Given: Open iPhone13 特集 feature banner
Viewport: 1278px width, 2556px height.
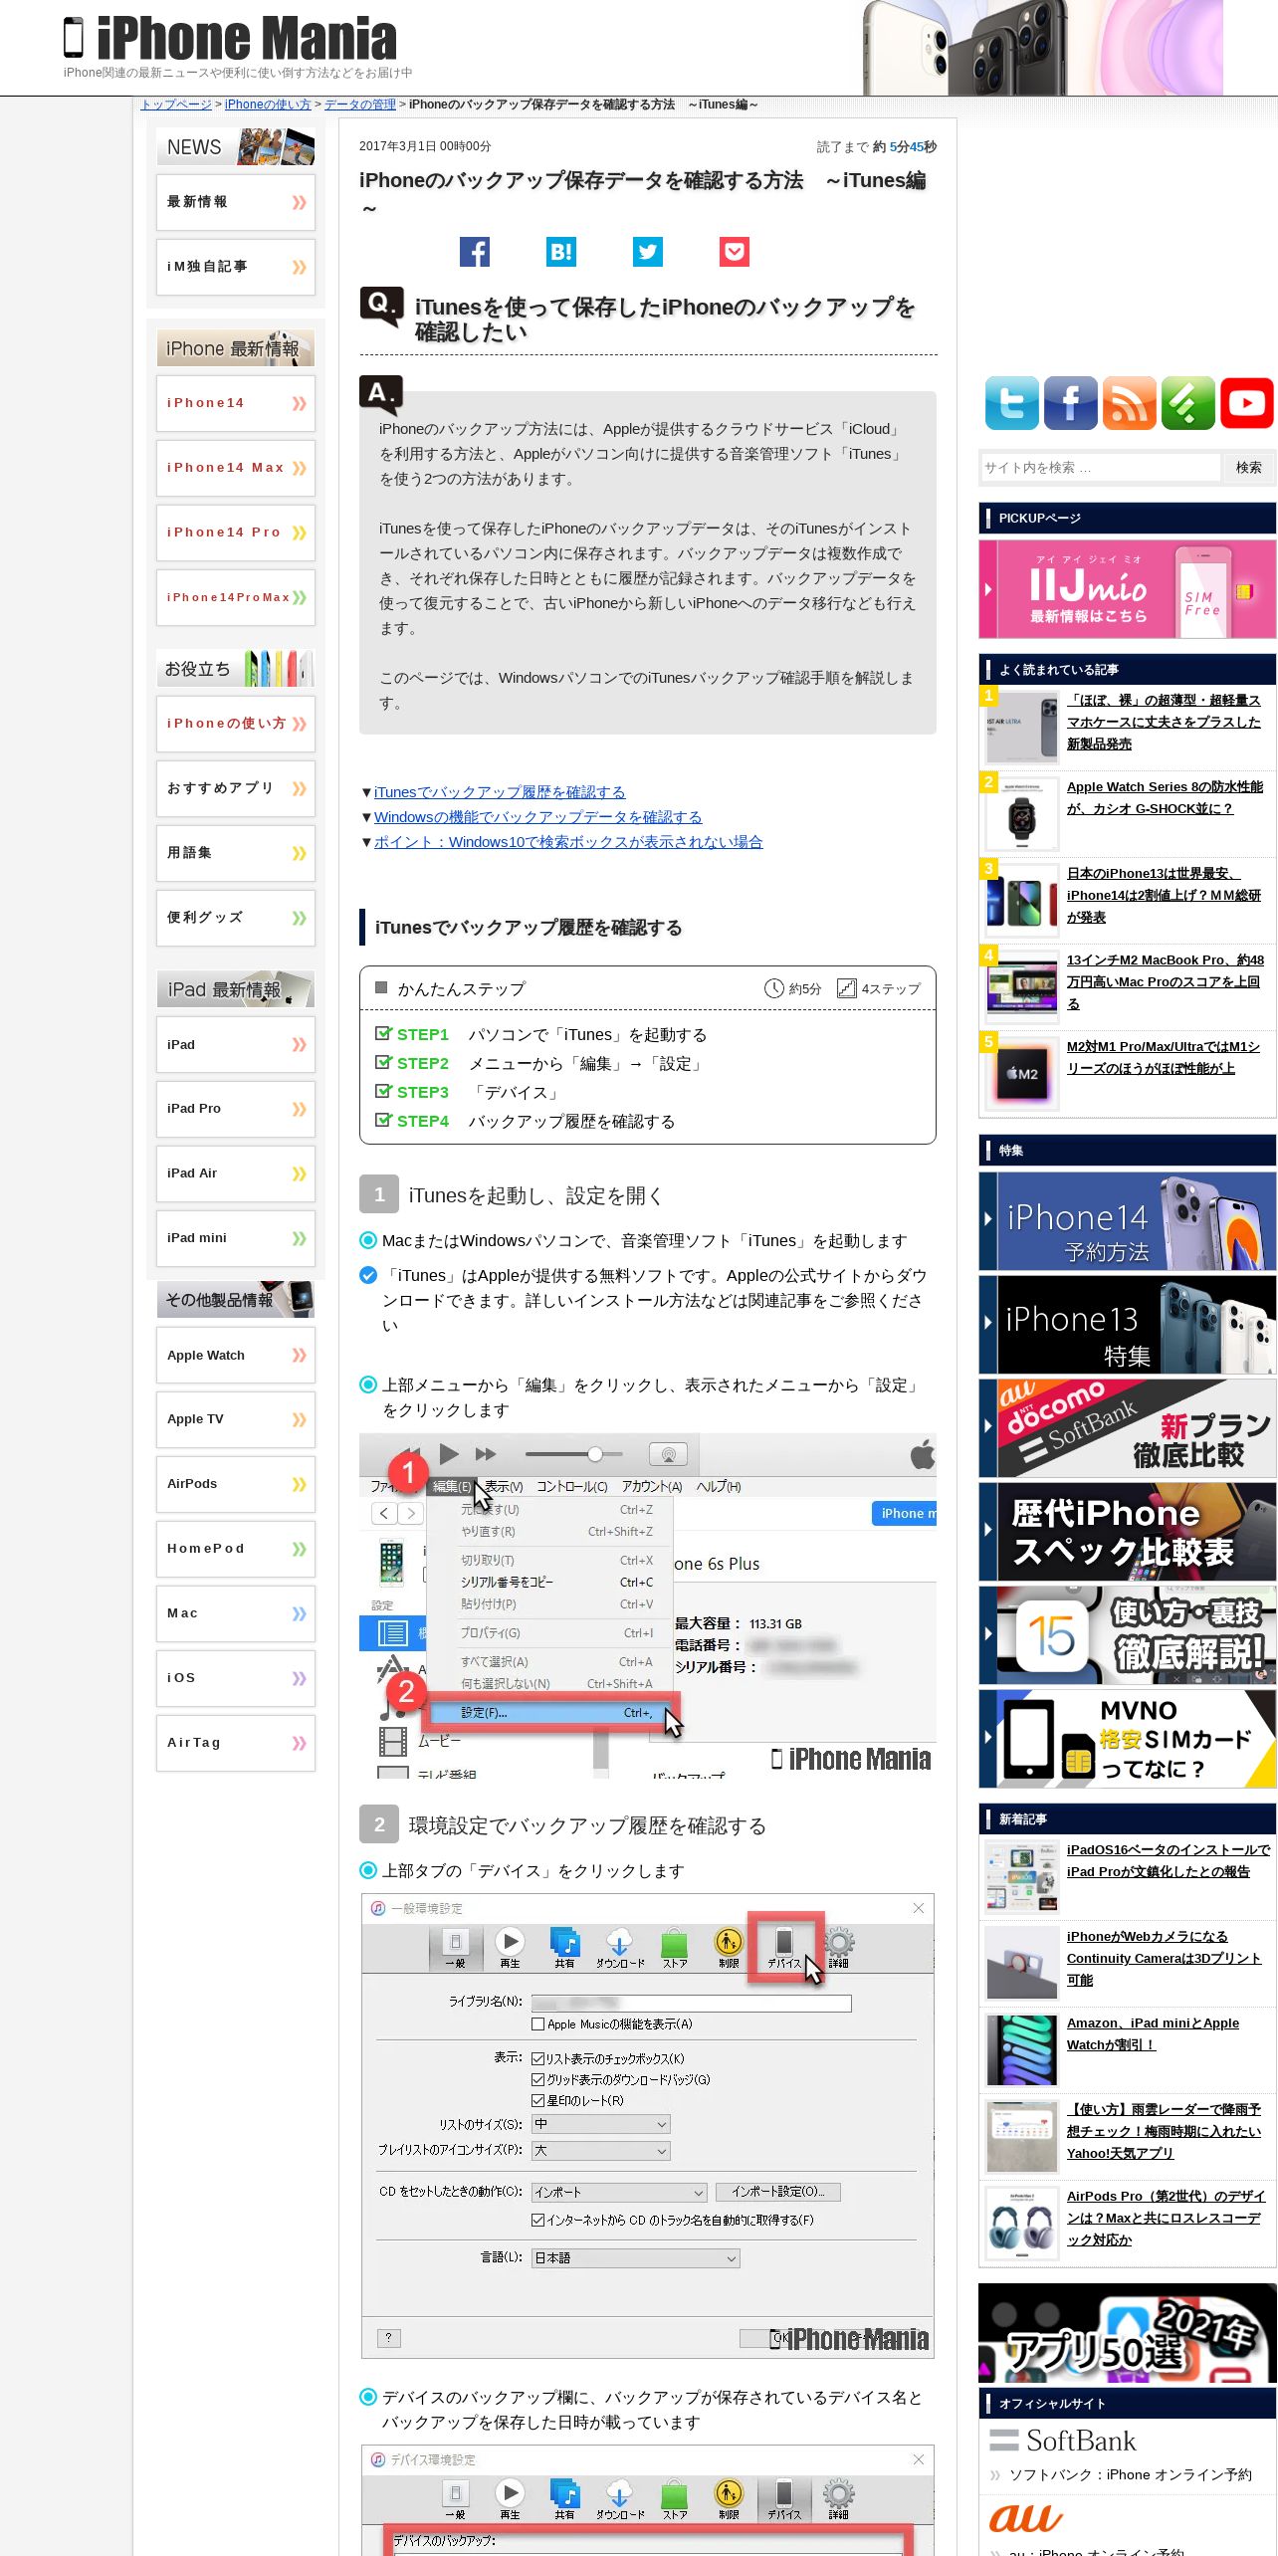Looking at the screenshot, I should point(1127,1325).
